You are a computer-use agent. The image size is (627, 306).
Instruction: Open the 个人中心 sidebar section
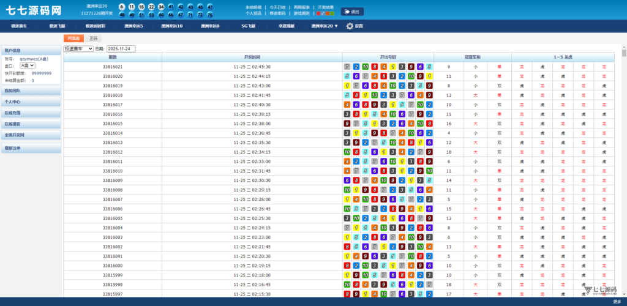click(31, 102)
